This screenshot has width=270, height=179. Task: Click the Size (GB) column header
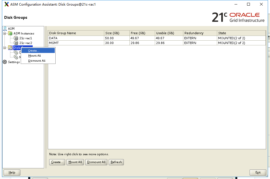point(117,33)
